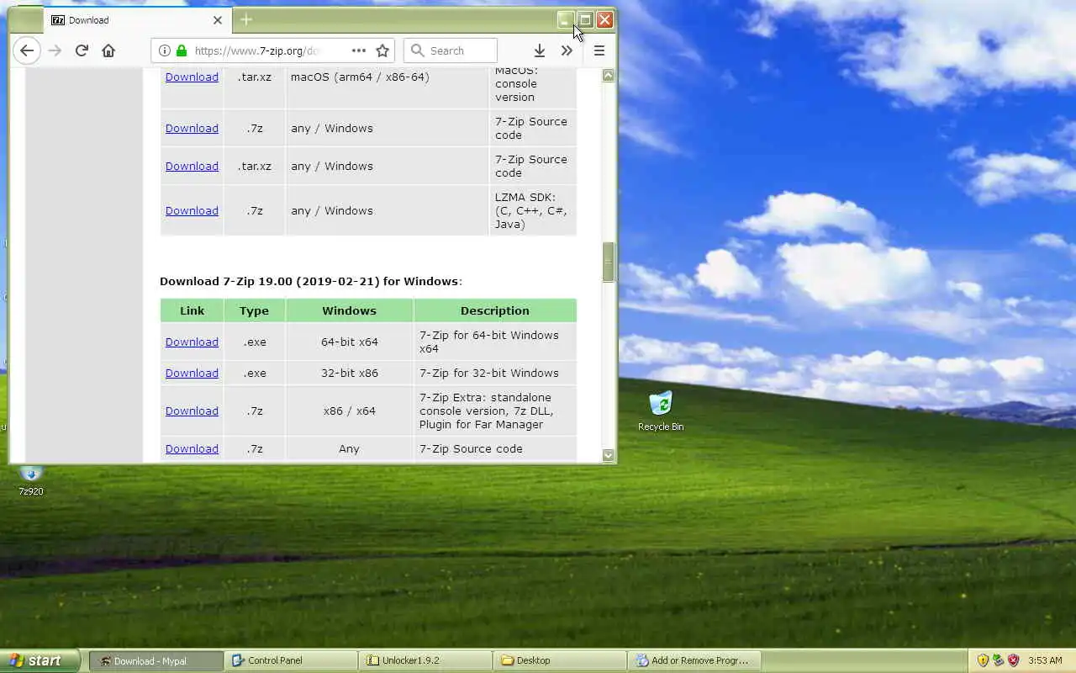Select the Recycle Bin desktop icon
This screenshot has width=1076, height=673.
pyautogui.click(x=661, y=411)
